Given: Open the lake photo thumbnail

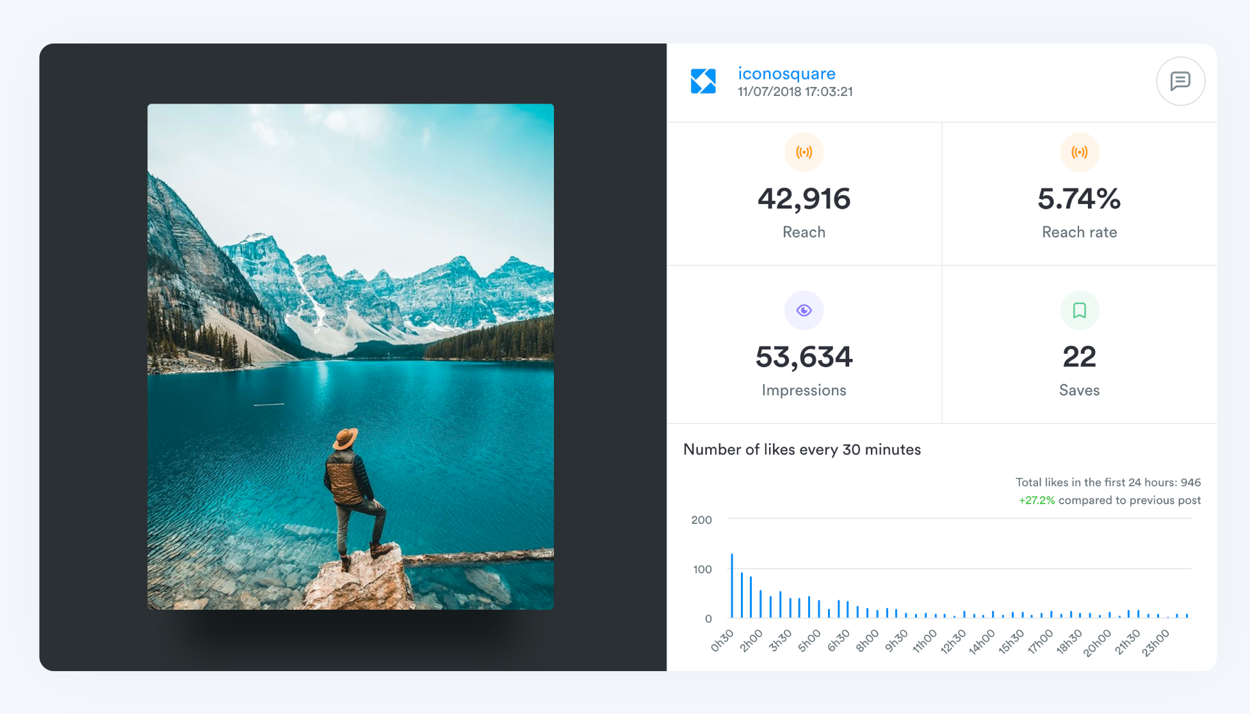Looking at the screenshot, I should click(351, 356).
